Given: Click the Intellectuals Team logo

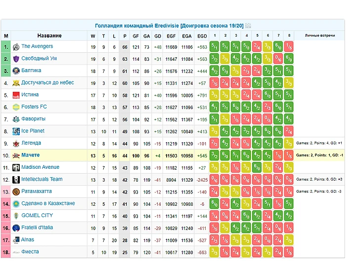Looking at the screenshot, I should (x=16, y=180).
